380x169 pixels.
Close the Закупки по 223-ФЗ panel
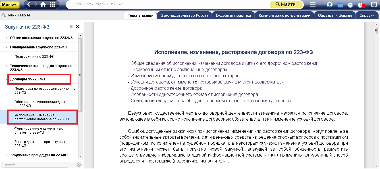(x=77, y=27)
